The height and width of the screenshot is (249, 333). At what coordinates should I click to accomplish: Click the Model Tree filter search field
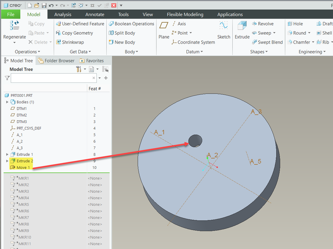click(51, 78)
